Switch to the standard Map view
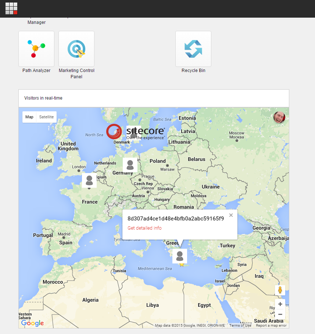Screen dimensions: 315x334 (x=29, y=117)
